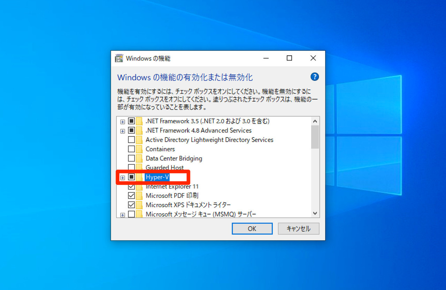446x290 pixels.
Task: Select the folder icon next to Data Center Bridging
Action: (139, 158)
